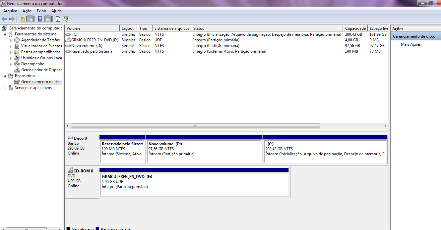
Task: Click Mais Ações in the Ações pane
Action: click(x=411, y=44)
